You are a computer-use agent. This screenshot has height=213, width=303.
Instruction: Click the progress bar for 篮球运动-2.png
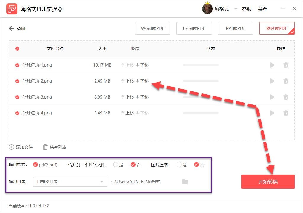[201, 81]
